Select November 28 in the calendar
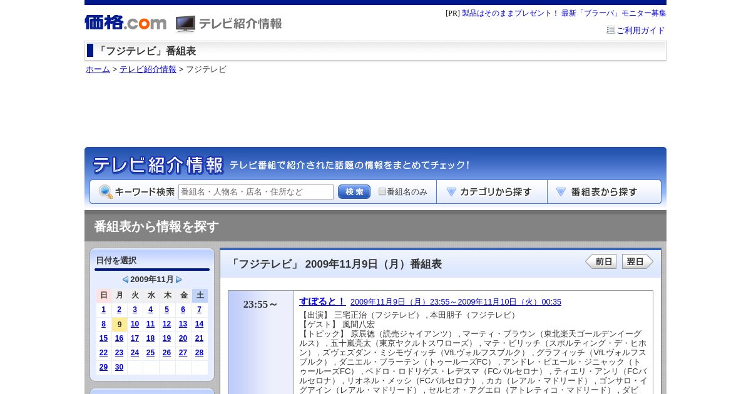Viewport: 751px width, 394px height. click(x=200, y=353)
